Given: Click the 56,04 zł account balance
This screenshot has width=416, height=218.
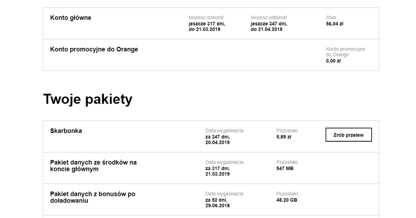Looking at the screenshot, I should tap(334, 24).
